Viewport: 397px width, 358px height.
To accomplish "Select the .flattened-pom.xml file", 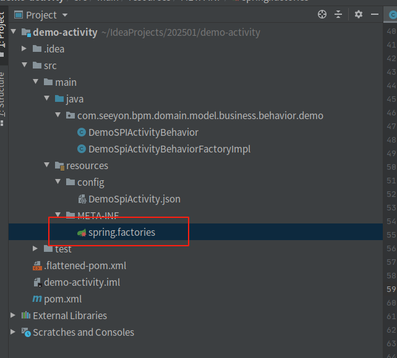I will (85, 265).
